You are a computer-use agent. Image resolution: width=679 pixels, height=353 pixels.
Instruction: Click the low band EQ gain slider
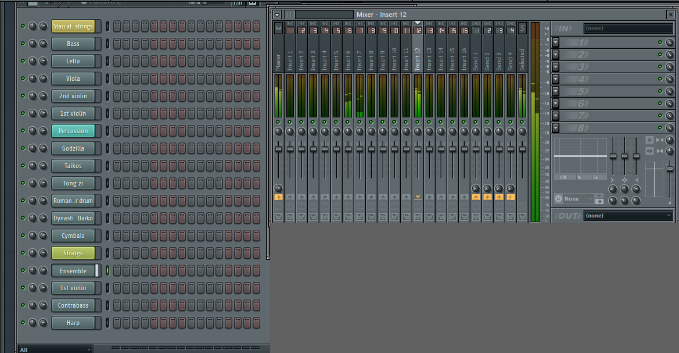click(613, 156)
